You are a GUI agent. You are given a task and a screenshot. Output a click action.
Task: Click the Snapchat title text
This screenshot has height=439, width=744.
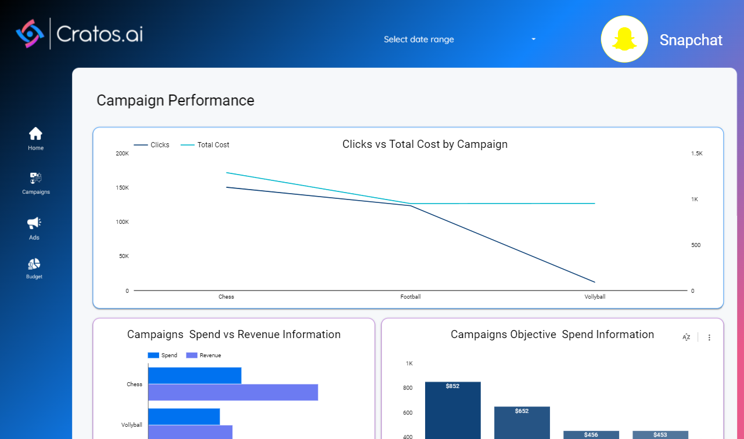pyautogui.click(x=691, y=40)
